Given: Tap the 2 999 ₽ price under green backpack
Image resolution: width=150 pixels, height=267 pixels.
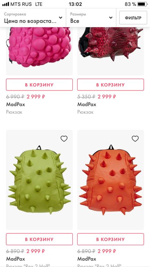Looking at the screenshot, I should 36,251.
